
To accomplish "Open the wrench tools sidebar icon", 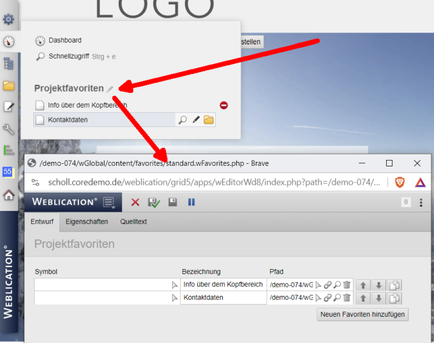I will [8, 129].
